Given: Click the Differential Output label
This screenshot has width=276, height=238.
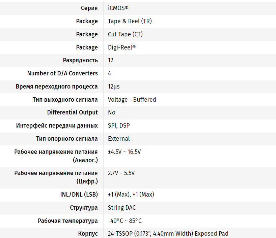Looking at the screenshot, I should 72,112.
